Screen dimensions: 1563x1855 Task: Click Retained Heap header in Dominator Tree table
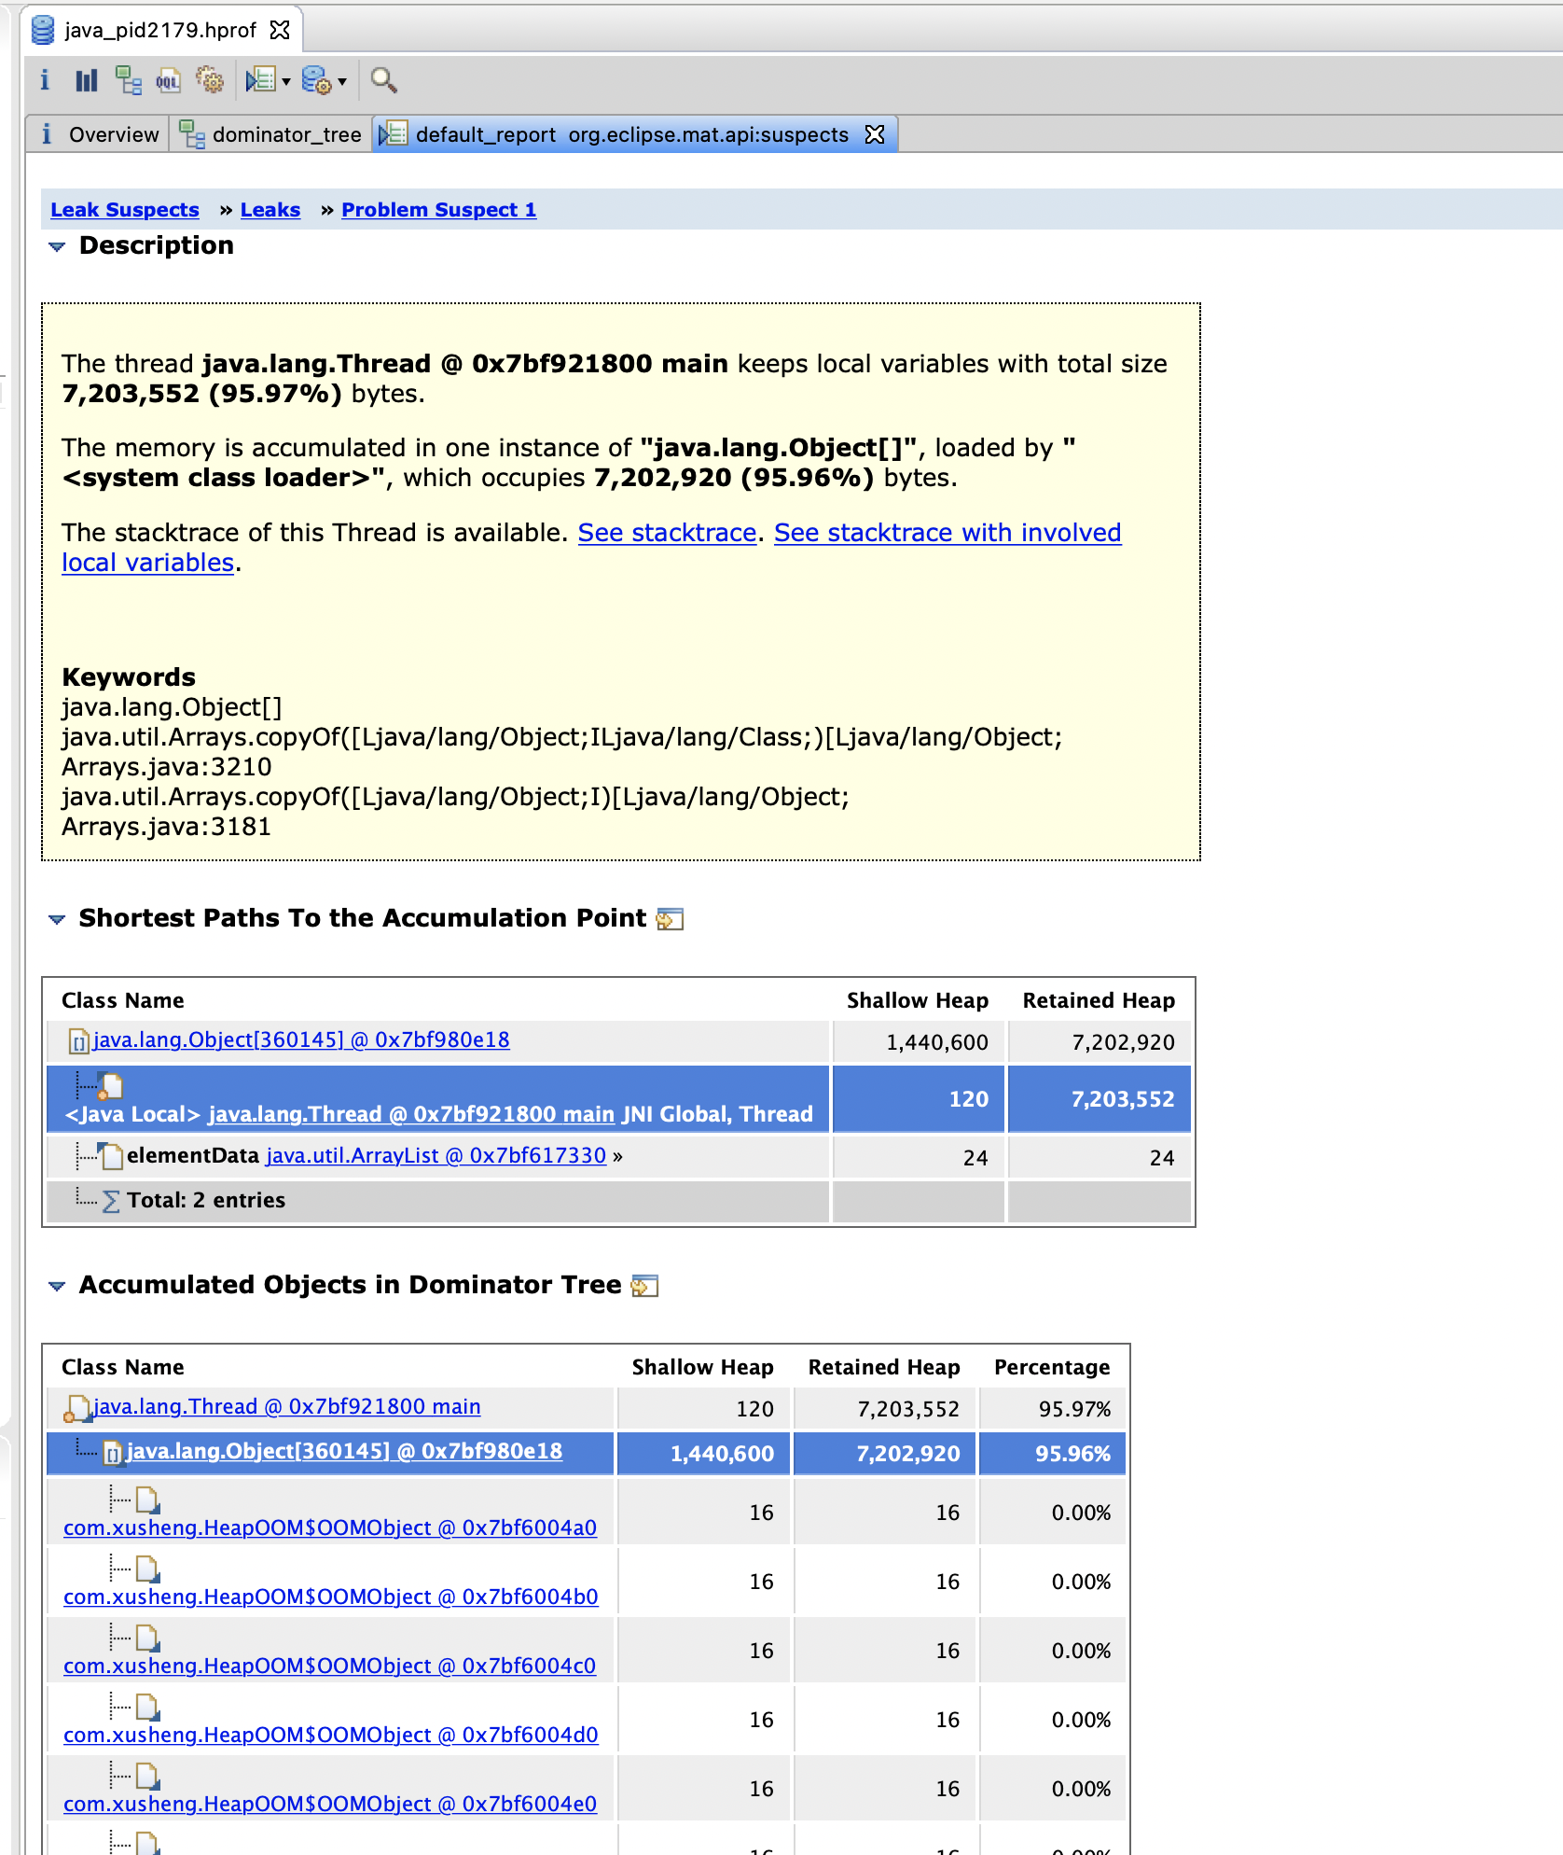[884, 1368]
